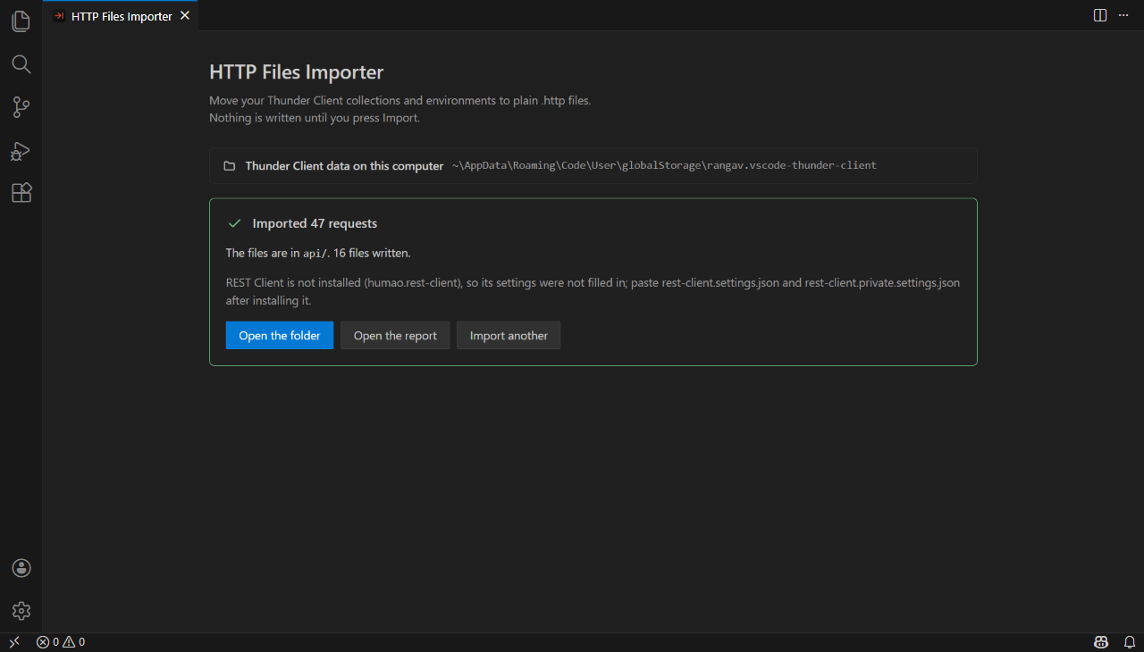Open the Manage settings gear
Viewport: 1144px width, 652px height.
click(x=21, y=611)
